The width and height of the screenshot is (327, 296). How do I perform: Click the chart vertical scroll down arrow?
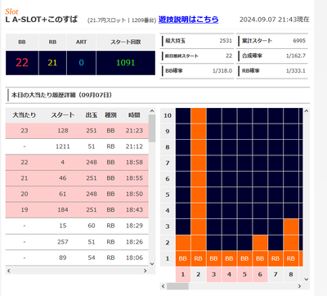coord(307,279)
